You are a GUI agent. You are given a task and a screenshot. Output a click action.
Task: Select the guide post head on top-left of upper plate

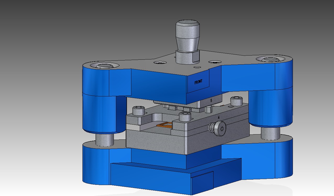104,65
